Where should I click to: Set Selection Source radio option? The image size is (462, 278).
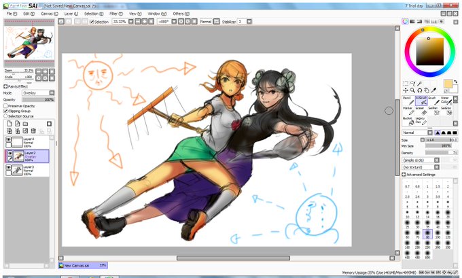pyautogui.click(x=5, y=116)
